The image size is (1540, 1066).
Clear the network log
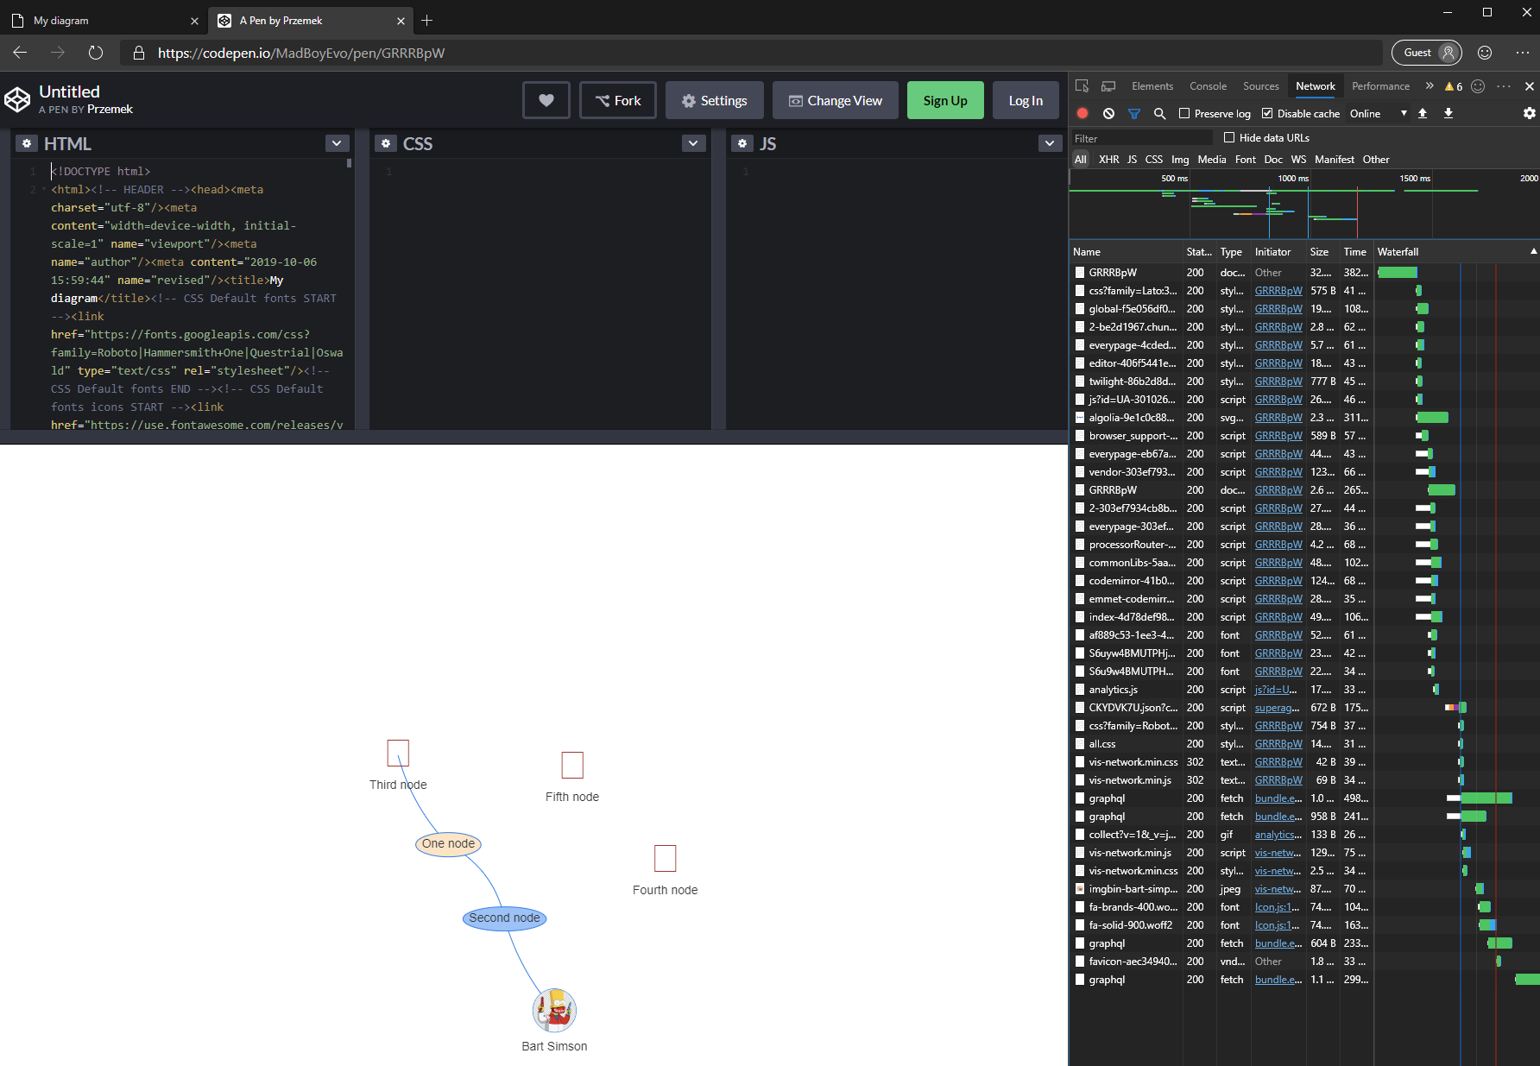coord(1108,113)
